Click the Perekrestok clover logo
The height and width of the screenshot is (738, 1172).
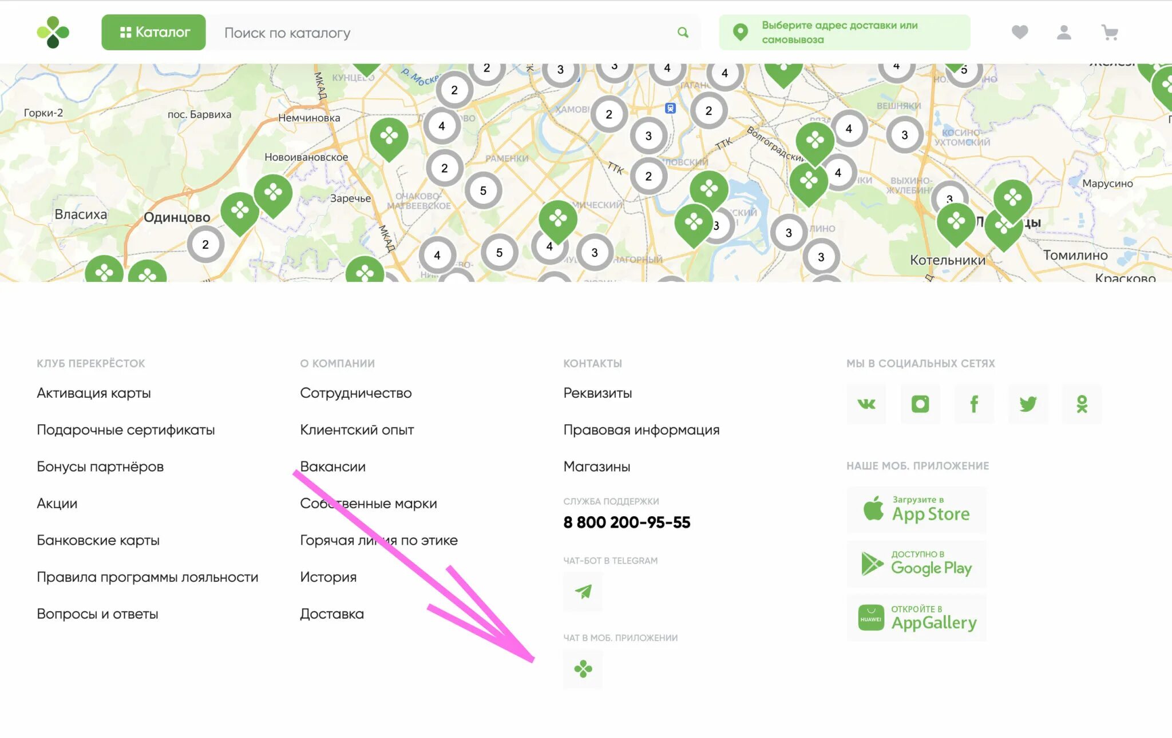53,32
